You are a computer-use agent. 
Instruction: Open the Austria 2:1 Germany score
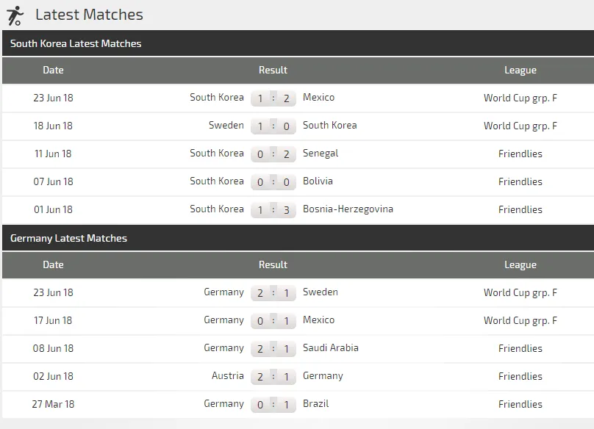tap(273, 377)
